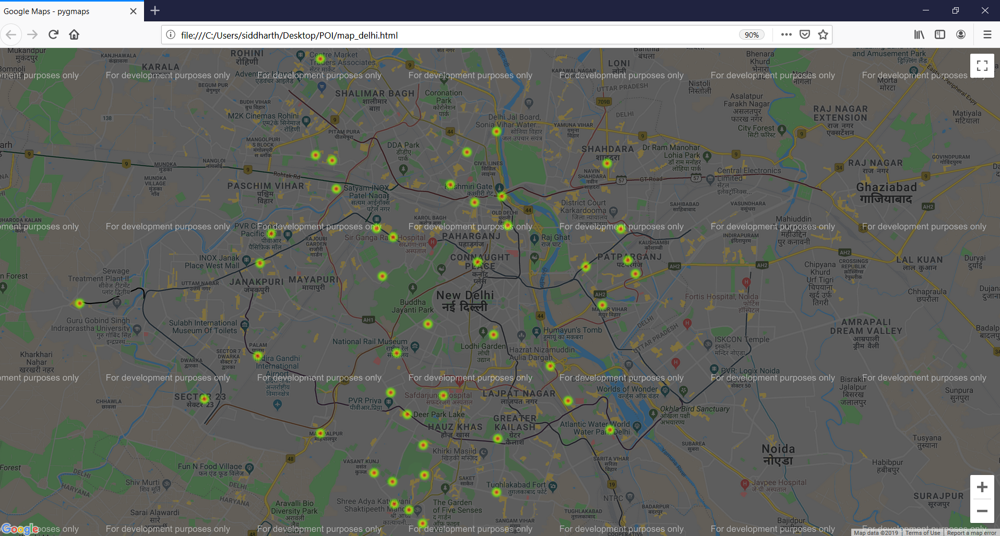Zoom out of the map
This screenshot has width=1000, height=536.
pos(982,511)
